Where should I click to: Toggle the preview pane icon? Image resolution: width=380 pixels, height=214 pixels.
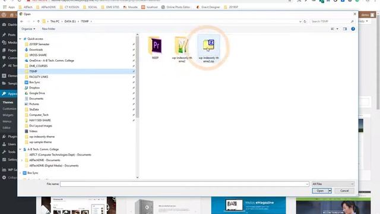(x=345, y=29)
